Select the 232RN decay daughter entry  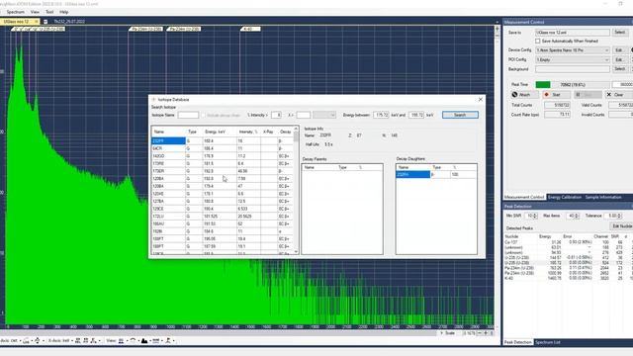pyautogui.click(x=436, y=174)
